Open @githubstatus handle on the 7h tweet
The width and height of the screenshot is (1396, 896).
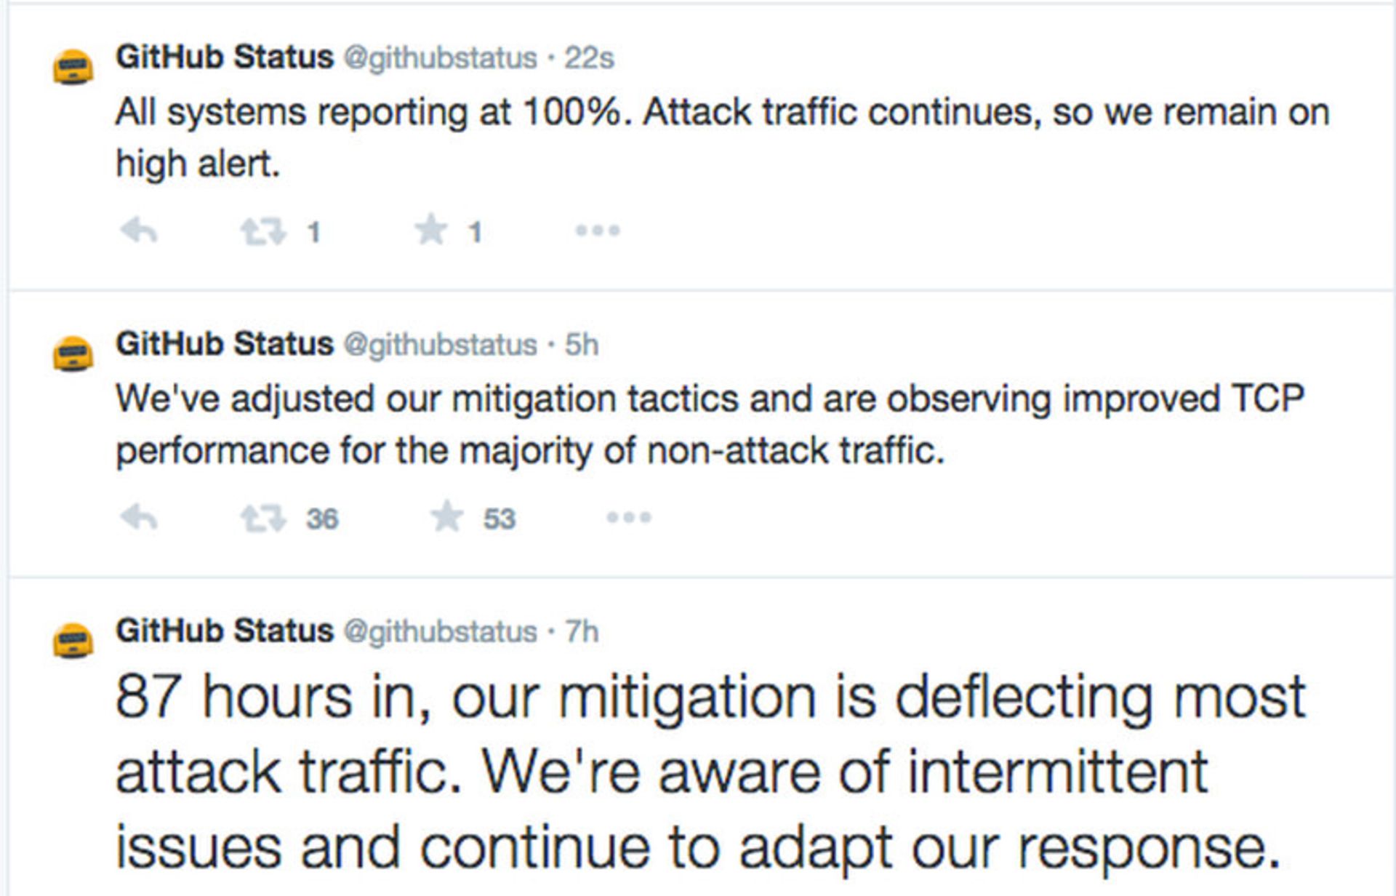tap(440, 632)
